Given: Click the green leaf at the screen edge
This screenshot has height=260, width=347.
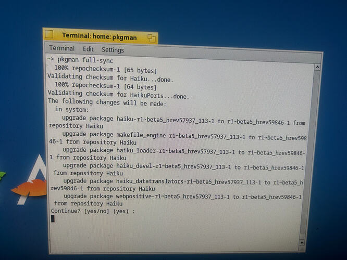Looking at the screenshot, I should click(3, 176).
